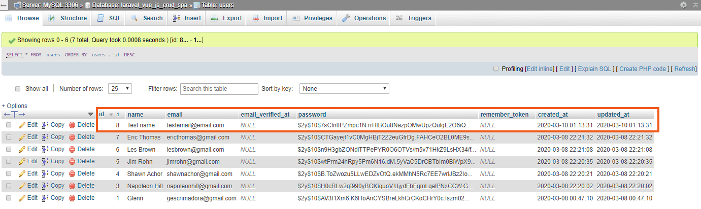Screen dimensions: 701x209
Task: Click the Copy icon for Shawn Achor row
Action: pos(45,173)
